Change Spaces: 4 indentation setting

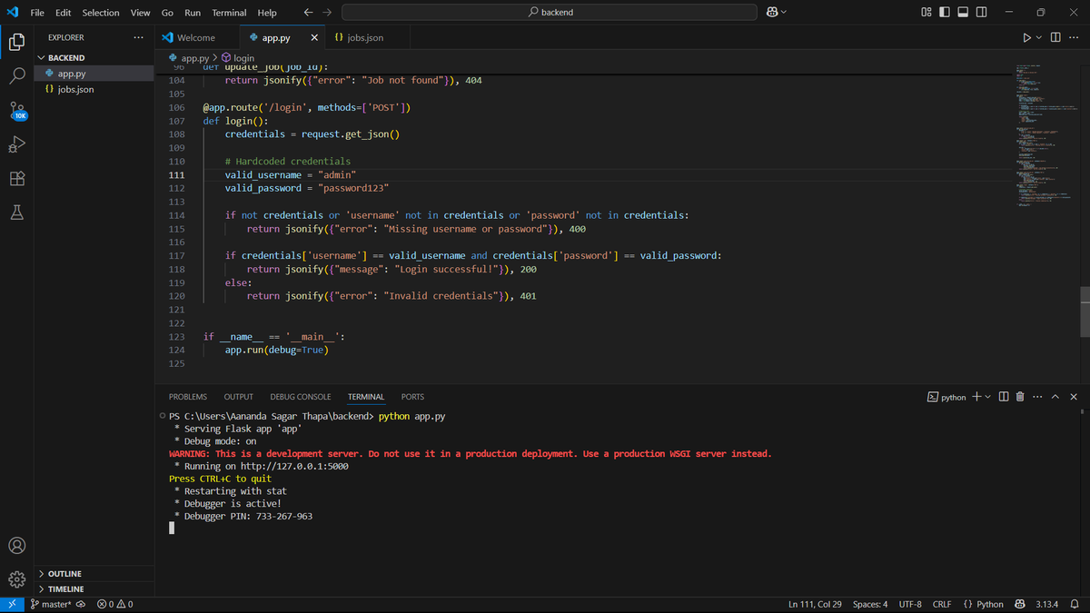pyautogui.click(x=870, y=605)
